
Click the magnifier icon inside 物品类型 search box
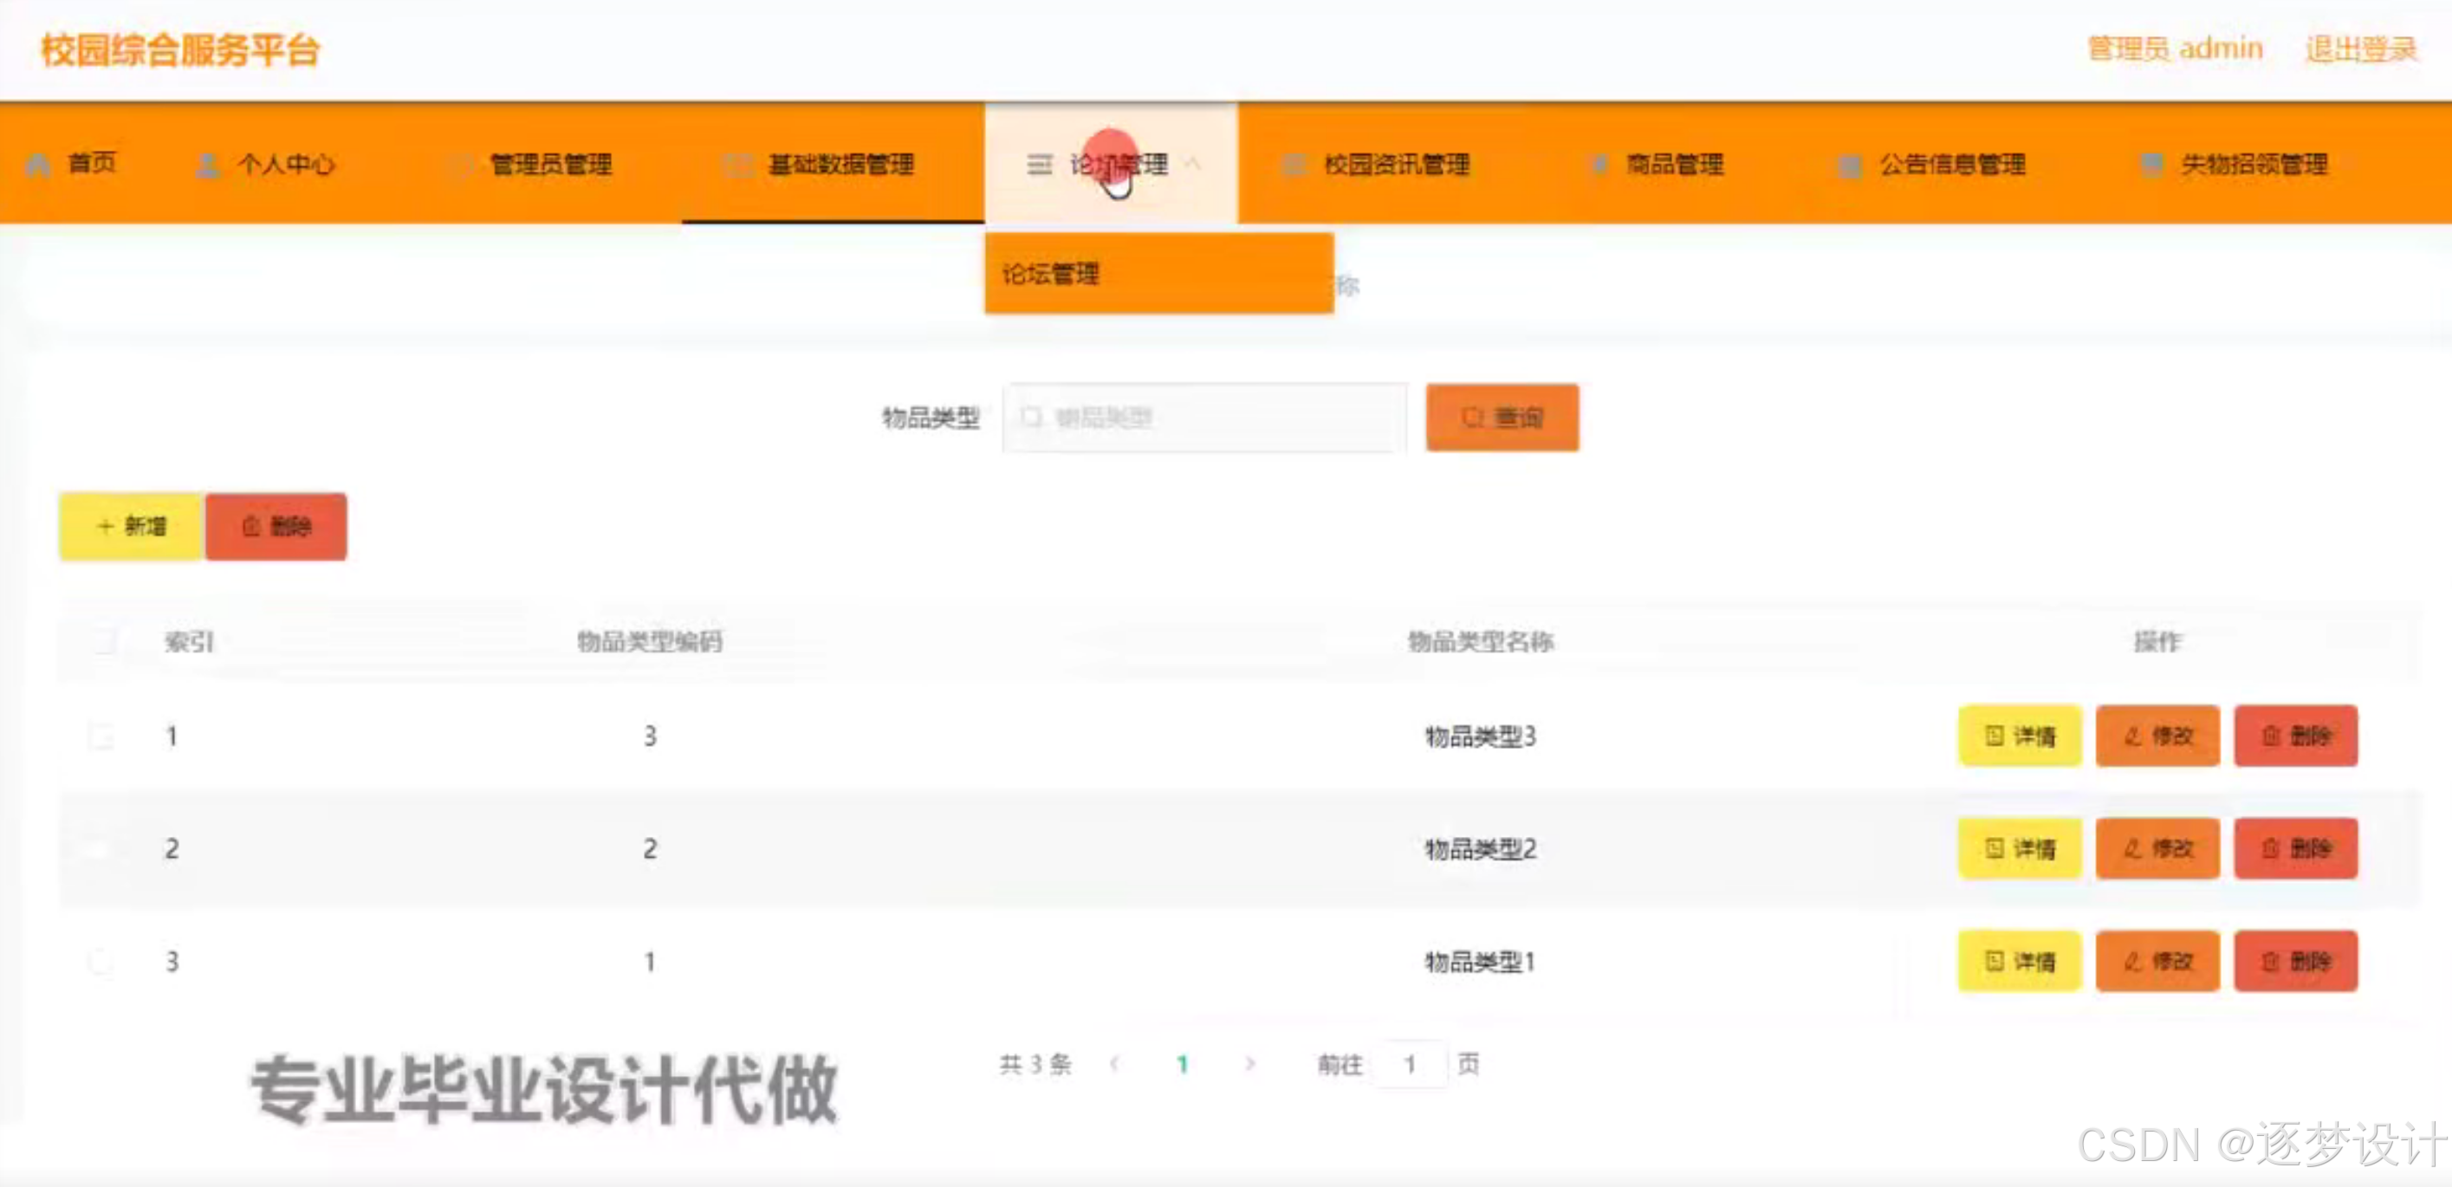[1033, 417]
